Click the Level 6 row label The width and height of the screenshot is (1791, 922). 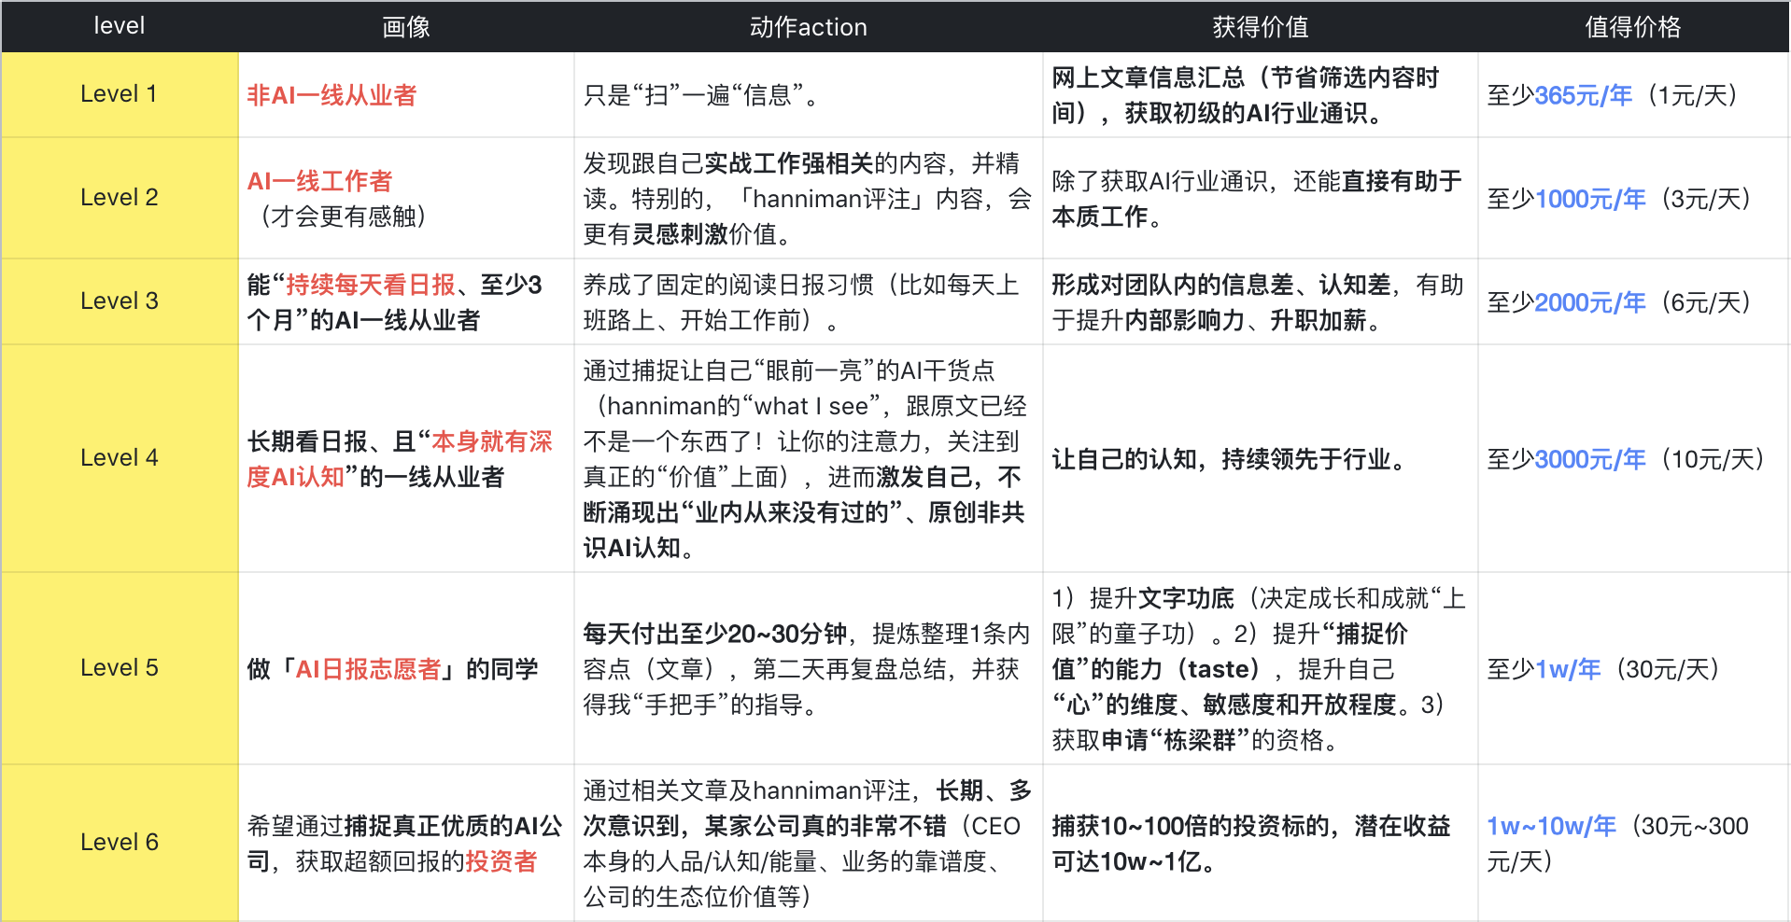pos(119,843)
